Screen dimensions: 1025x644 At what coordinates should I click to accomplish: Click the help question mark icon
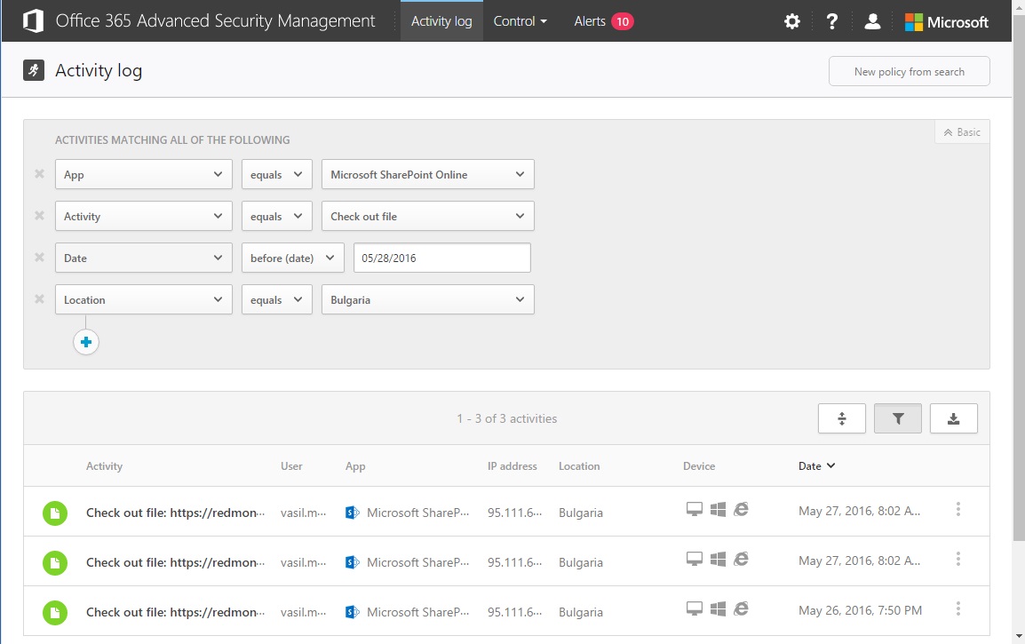pos(831,21)
